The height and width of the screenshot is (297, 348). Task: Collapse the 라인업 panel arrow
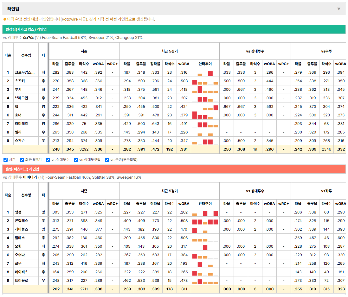[x=339, y=9]
